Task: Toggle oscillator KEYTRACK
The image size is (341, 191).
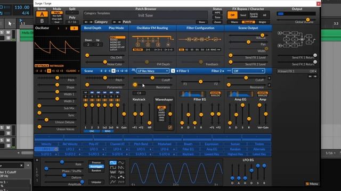Action: [42, 66]
